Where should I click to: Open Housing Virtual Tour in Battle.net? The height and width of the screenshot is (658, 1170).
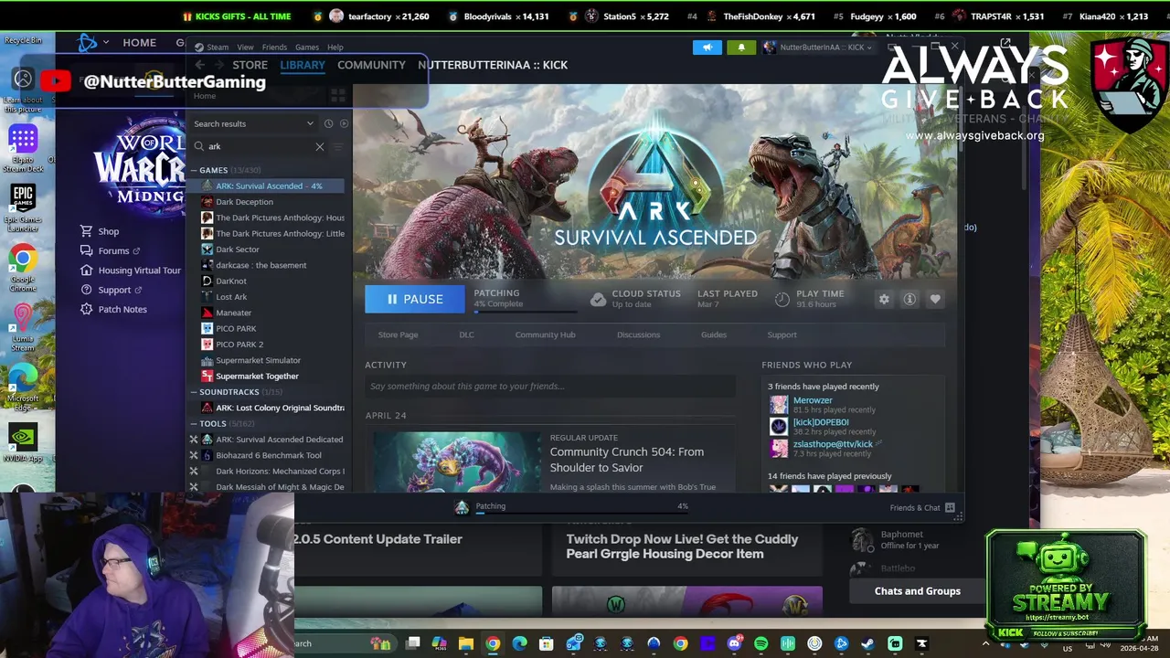click(131, 271)
